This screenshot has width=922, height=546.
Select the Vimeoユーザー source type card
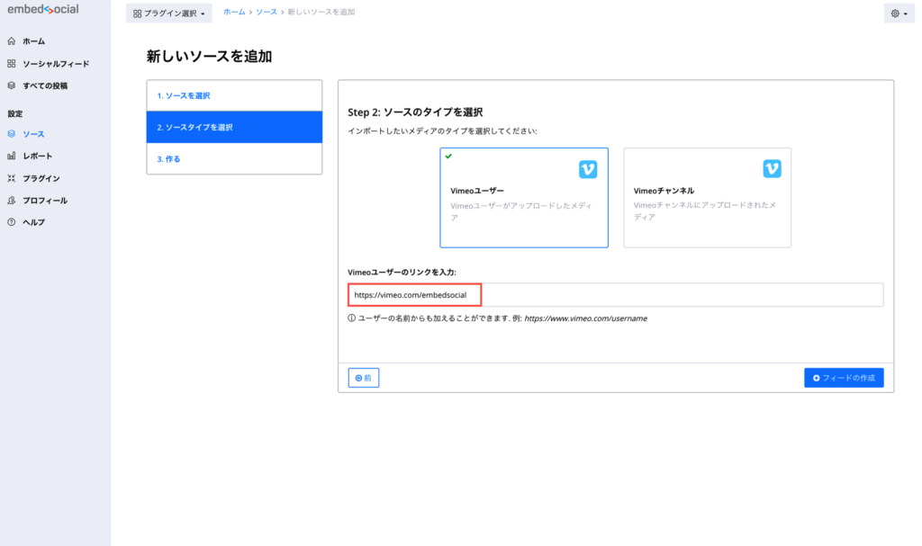coord(524,198)
